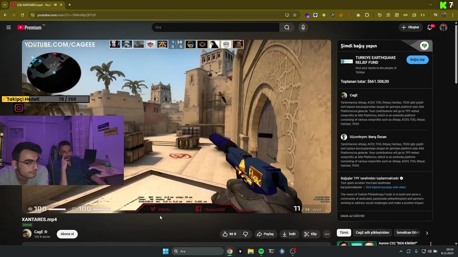Open the code brackets extension icon
The image size is (458, 257).
click(423, 15)
